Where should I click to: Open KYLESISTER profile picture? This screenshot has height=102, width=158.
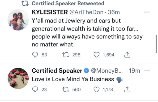(18, 20)
